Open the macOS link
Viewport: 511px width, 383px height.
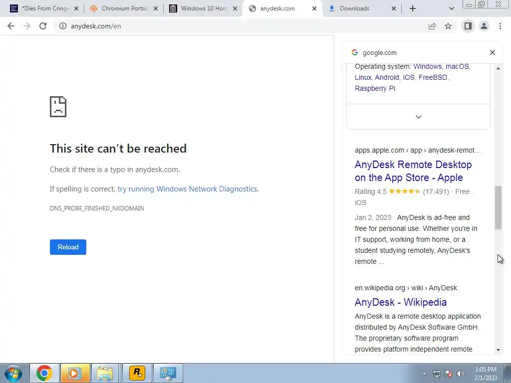(457, 66)
